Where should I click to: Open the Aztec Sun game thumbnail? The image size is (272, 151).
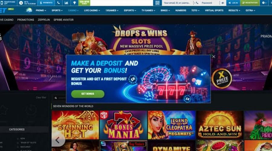[x=220, y=125]
